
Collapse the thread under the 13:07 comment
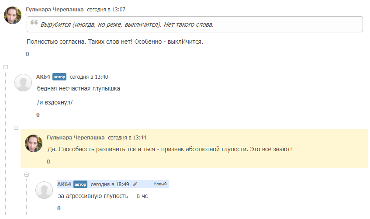pos(6,67)
